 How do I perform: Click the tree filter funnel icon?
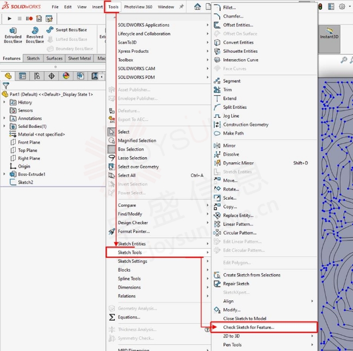[x=6, y=86]
